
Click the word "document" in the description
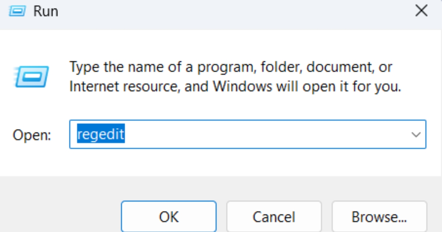[x=337, y=67]
